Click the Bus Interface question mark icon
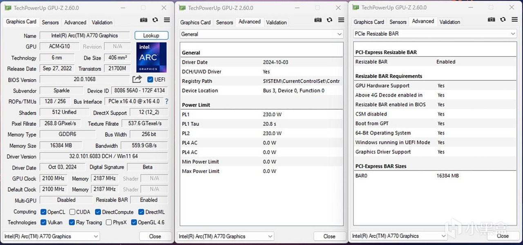Image resolution: width=523 pixels, height=245 pixels. coord(166,101)
